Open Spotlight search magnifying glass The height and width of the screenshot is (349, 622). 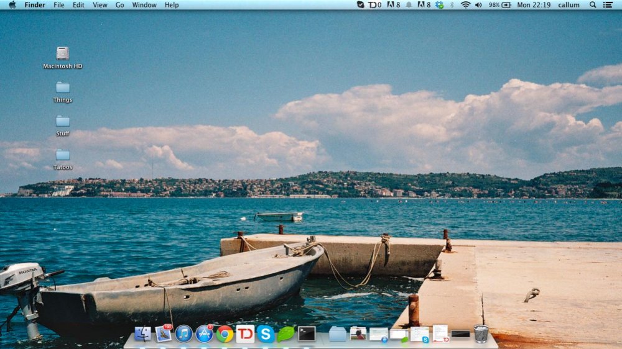[593, 5]
